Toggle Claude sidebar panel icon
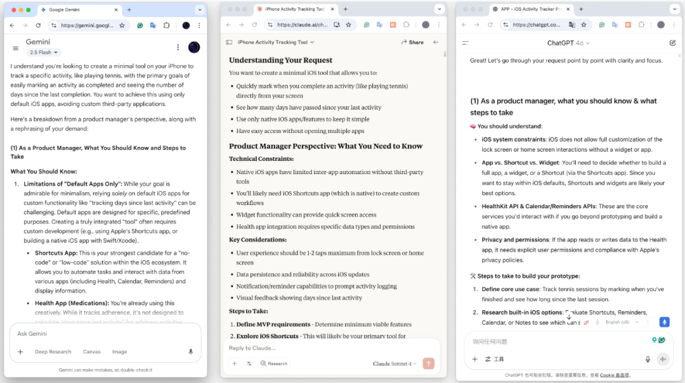Viewport: 685px width, 383px height. 229,42
